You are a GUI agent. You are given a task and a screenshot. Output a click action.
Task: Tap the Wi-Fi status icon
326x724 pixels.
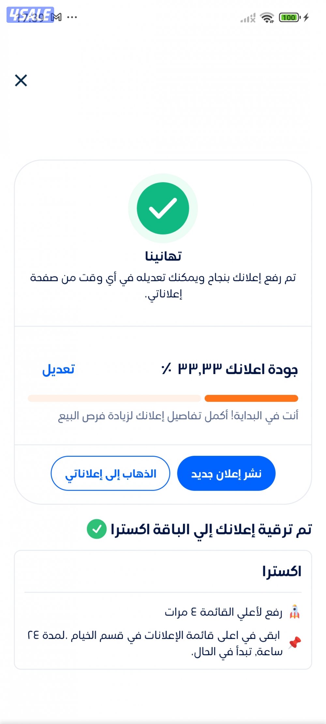pyautogui.click(x=267, y=18)
